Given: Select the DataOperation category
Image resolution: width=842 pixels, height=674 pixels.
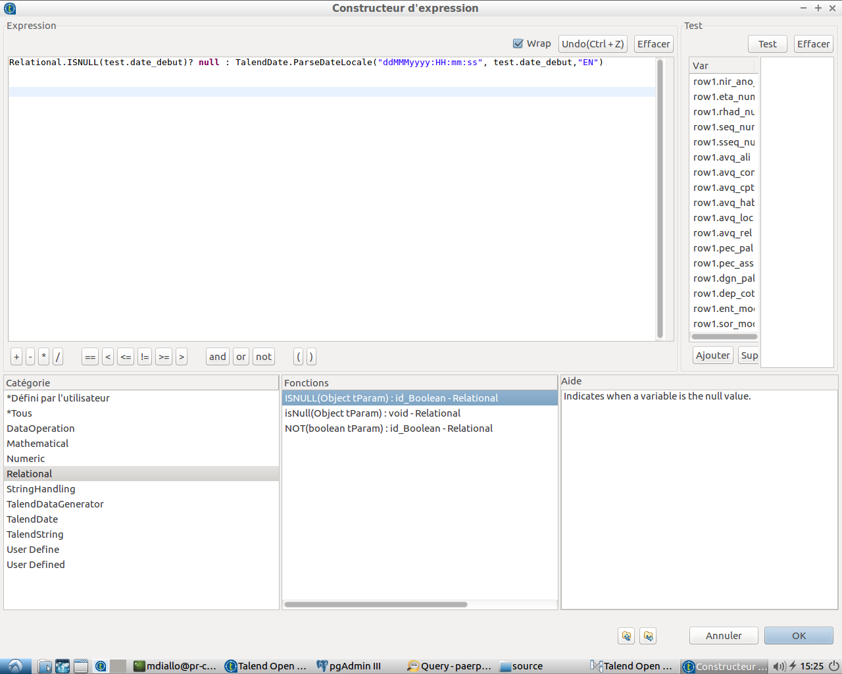Looking at the screenshot, I should [141, 428].
